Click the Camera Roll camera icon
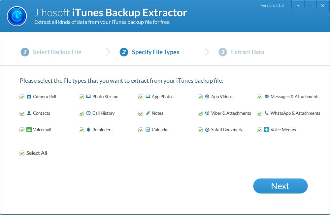This screenshot has height=215, width=330. [x=29, y=97]
